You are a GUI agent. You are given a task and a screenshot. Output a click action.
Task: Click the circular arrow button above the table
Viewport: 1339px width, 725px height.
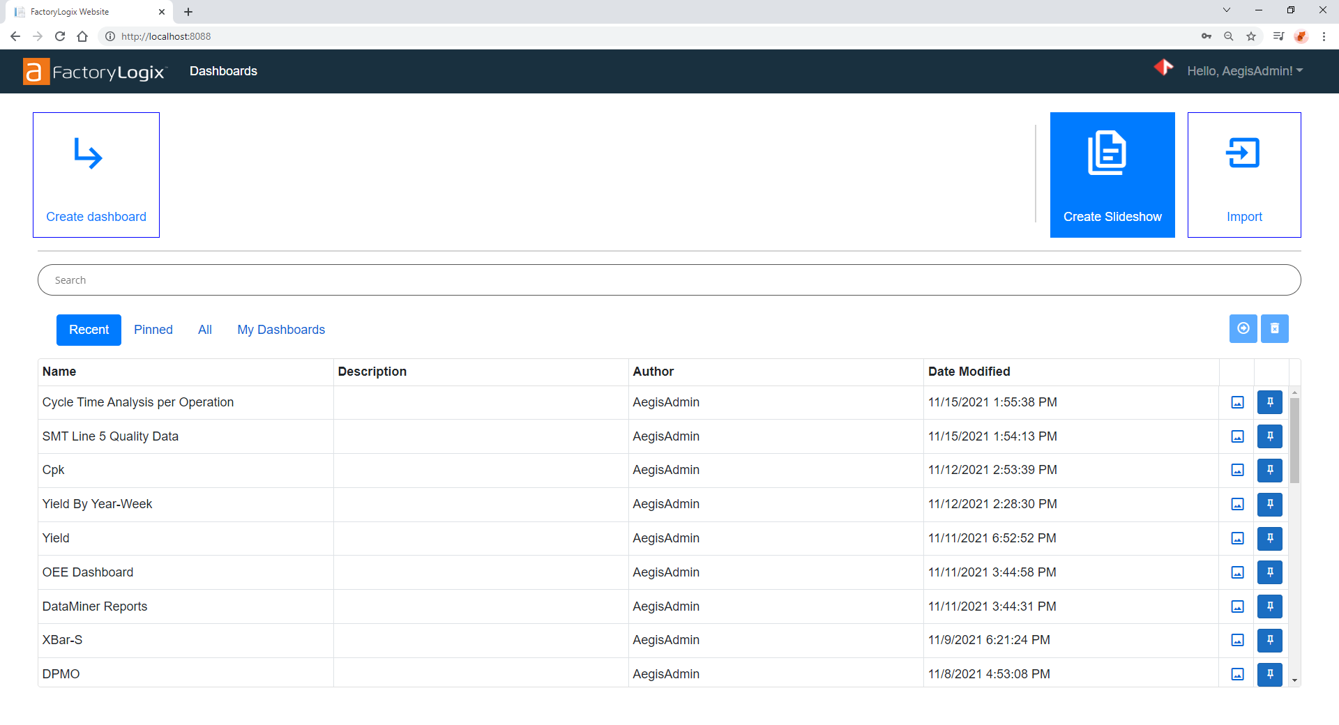point(1243,328)
